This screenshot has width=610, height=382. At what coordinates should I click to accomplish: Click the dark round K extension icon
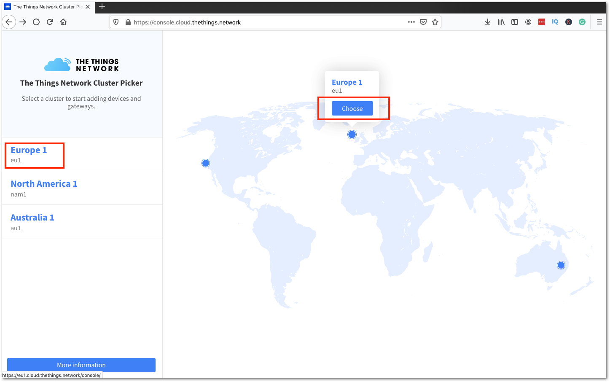(569, 22)
